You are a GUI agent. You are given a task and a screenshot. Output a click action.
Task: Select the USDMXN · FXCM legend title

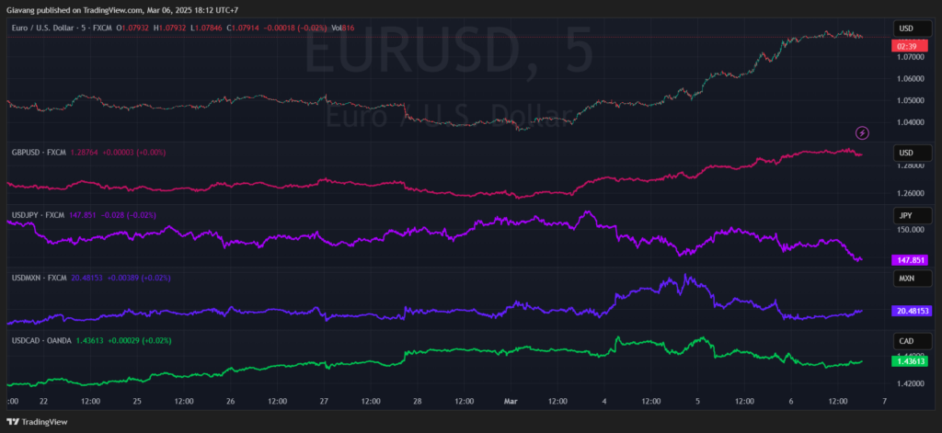tap(40, 278)
